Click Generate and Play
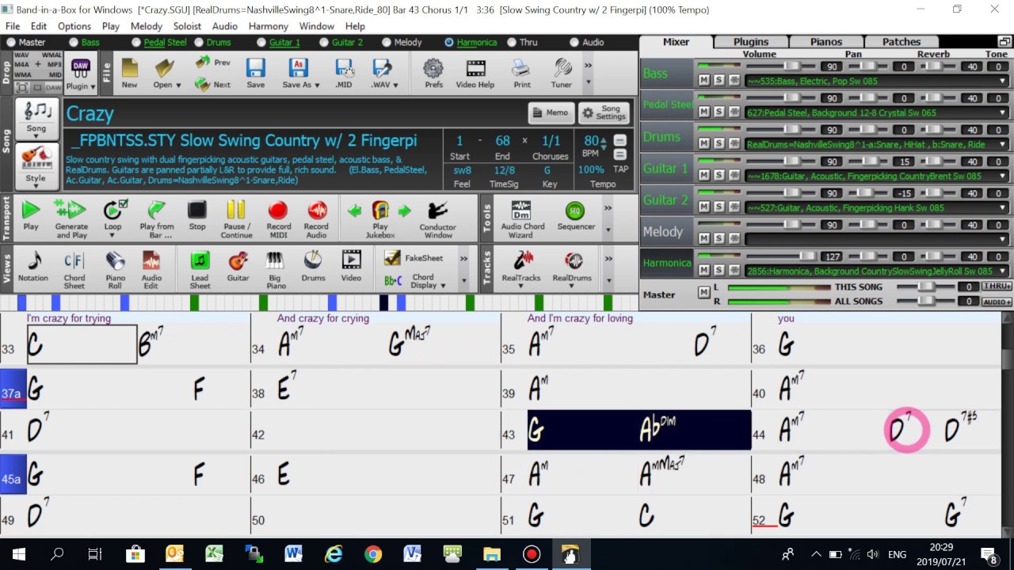The image size is (1014, 570). click(71, 218)
